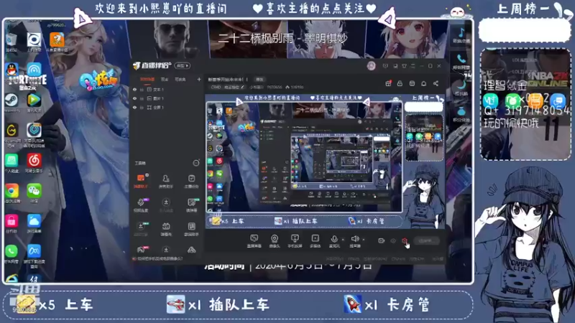Switch to the second scene tab
Viewport: 575px width, 323px height.
click(165, 79)
